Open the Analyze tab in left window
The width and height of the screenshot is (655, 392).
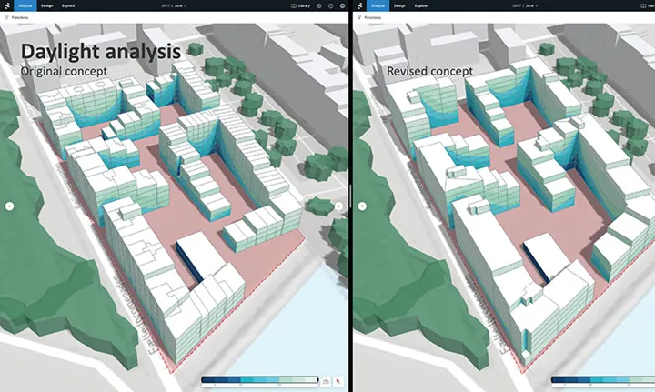[25, 5]
